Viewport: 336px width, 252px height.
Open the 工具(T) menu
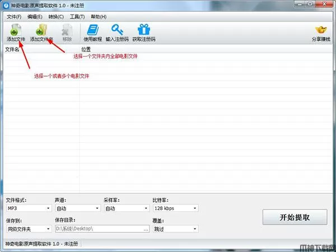(x=77, y=17)
